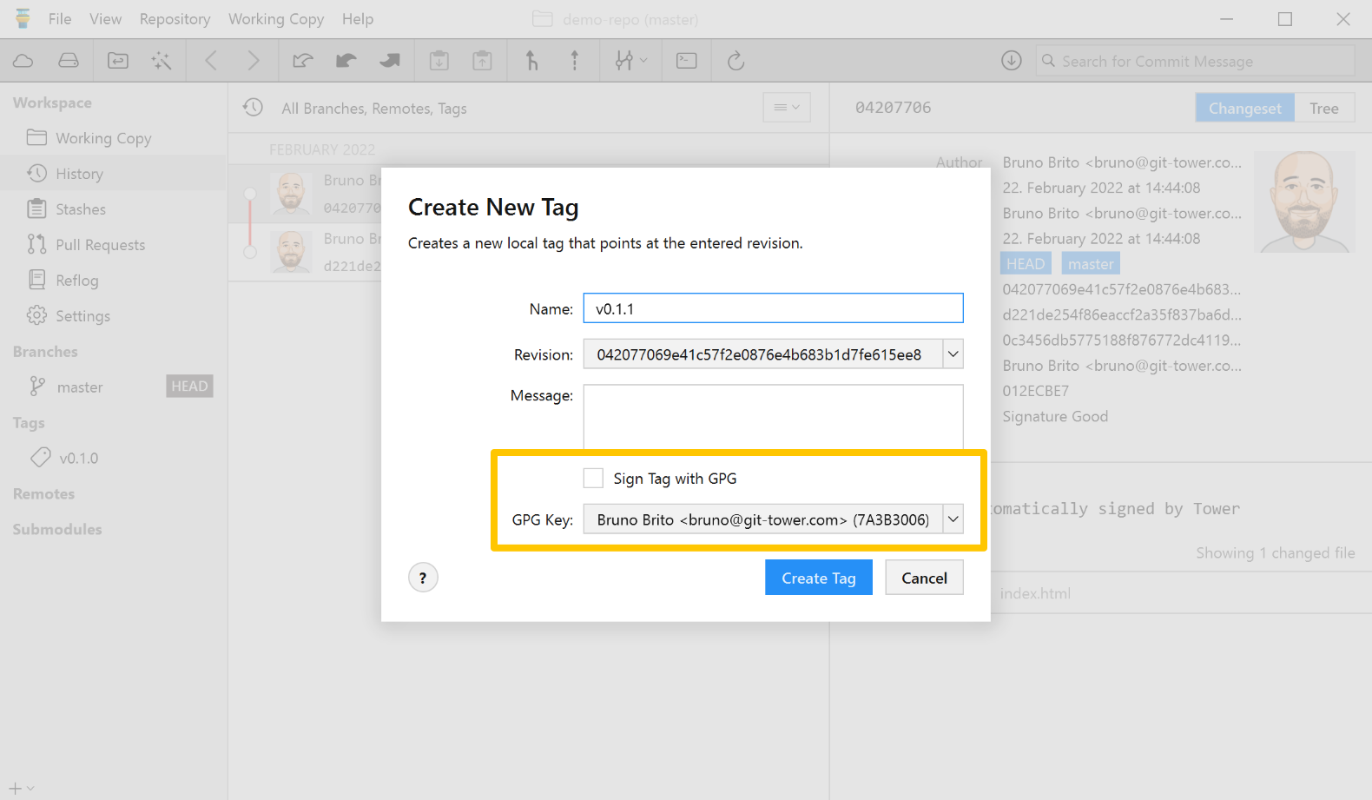Open the history view options dropdown
The height and width of the screenshot is (800, 1372).
click(786, 108)
